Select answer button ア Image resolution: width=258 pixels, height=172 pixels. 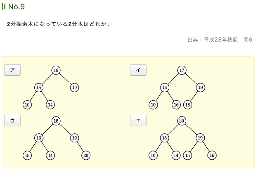pyautogui.click(x=12, y=70)
